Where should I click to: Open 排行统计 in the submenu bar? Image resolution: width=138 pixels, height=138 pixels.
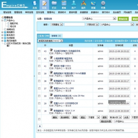click(106, 12)
